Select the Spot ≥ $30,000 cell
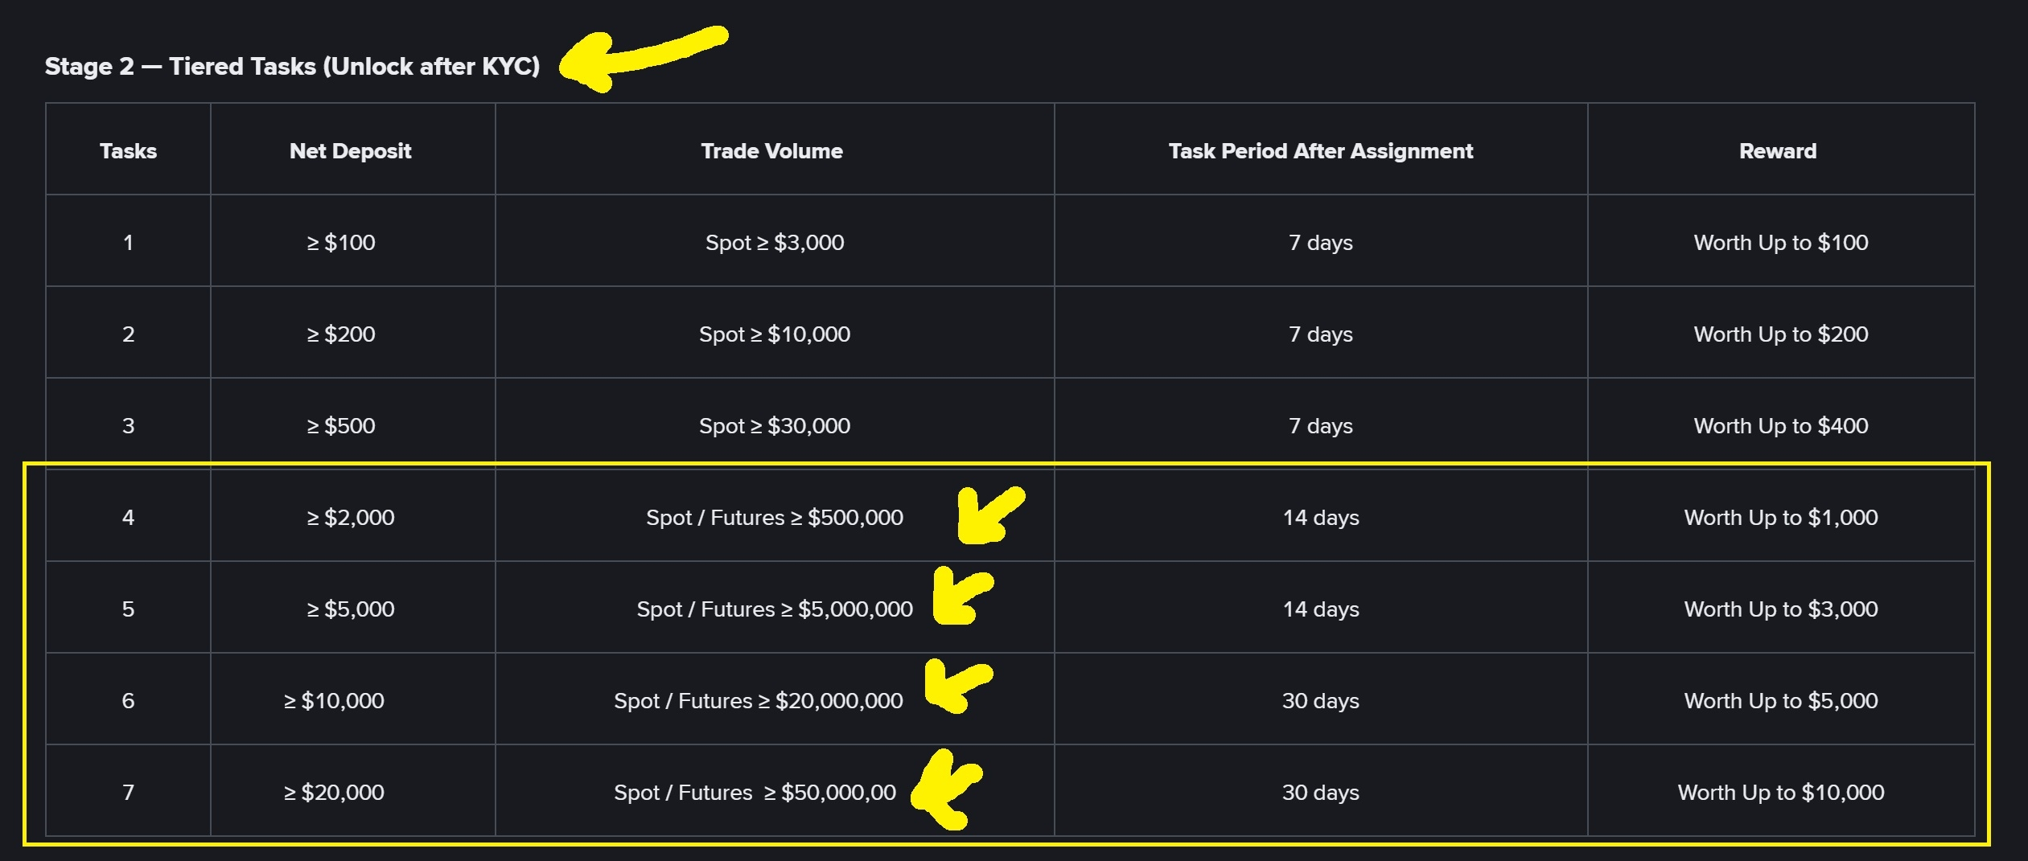Viewport: 2028px width, 861px height. 775,426
